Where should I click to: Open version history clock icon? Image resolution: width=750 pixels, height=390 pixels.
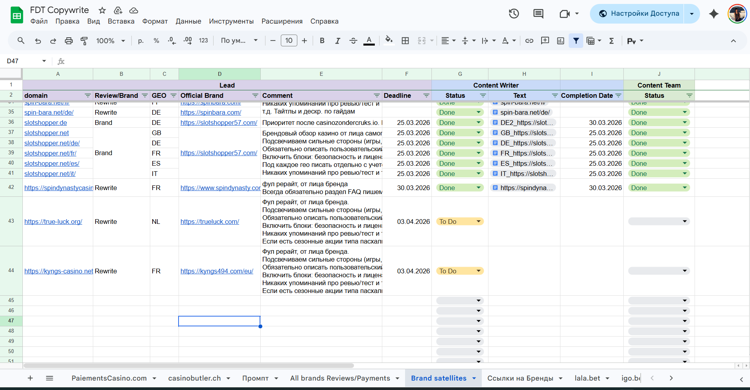[514, 14]
